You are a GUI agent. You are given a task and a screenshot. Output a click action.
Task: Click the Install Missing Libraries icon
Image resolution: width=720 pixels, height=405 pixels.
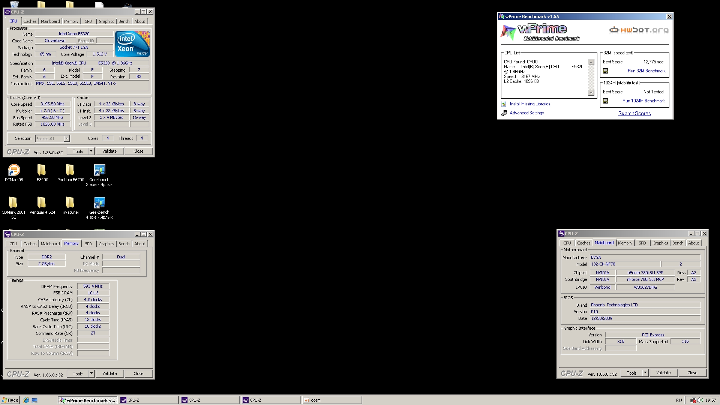point(504,104)
